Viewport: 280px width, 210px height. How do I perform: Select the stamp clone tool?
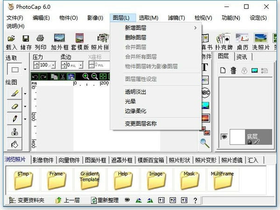pyautogui.click(x=14, y=132)
